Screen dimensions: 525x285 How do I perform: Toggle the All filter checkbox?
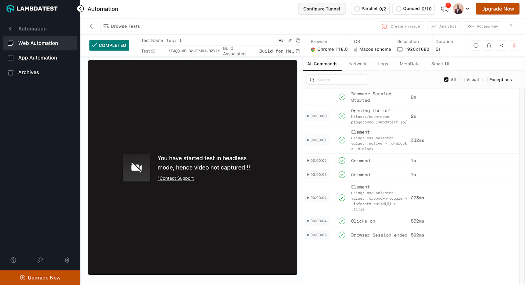coord(446,80)
